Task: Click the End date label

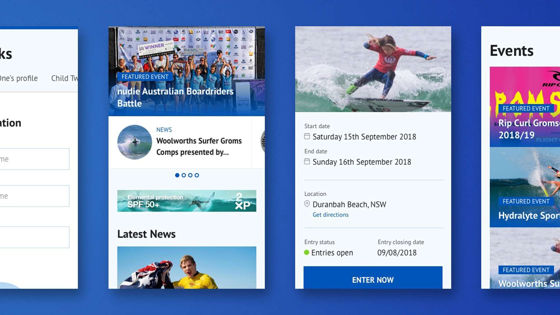Action: 316,151
